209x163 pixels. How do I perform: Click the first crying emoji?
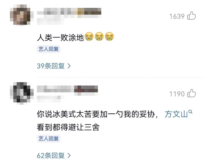tap(89, 36)
